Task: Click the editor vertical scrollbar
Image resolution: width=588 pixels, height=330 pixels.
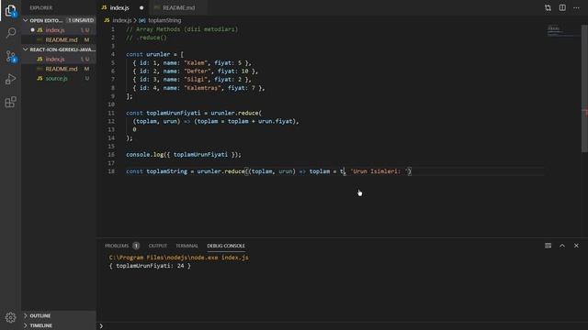Action: point(584,88)
